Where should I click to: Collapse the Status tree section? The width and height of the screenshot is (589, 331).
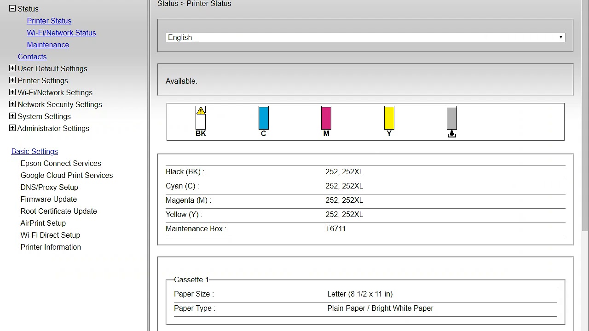[12, 9]
